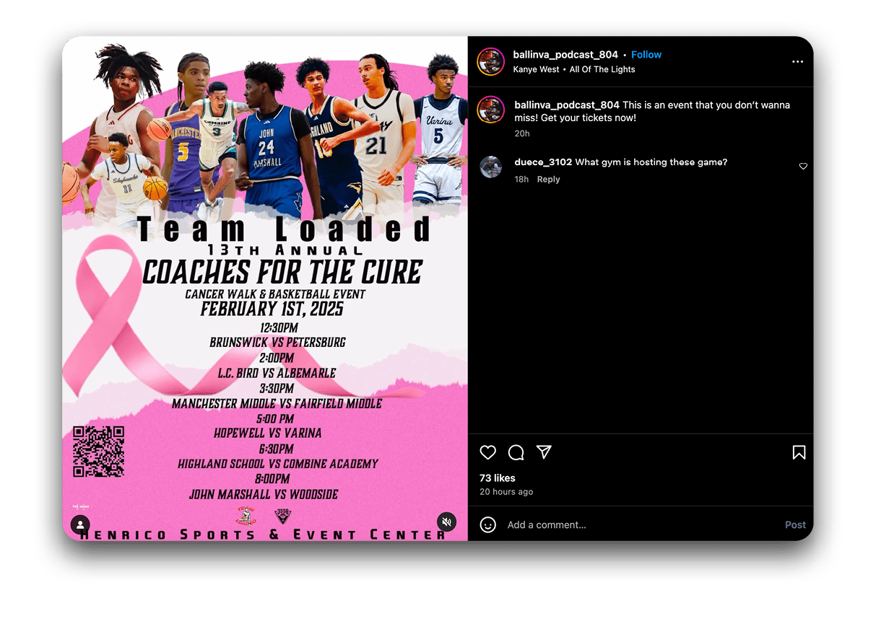
Task: Reply to duece_3102's comment
Action: click(548, 180)
